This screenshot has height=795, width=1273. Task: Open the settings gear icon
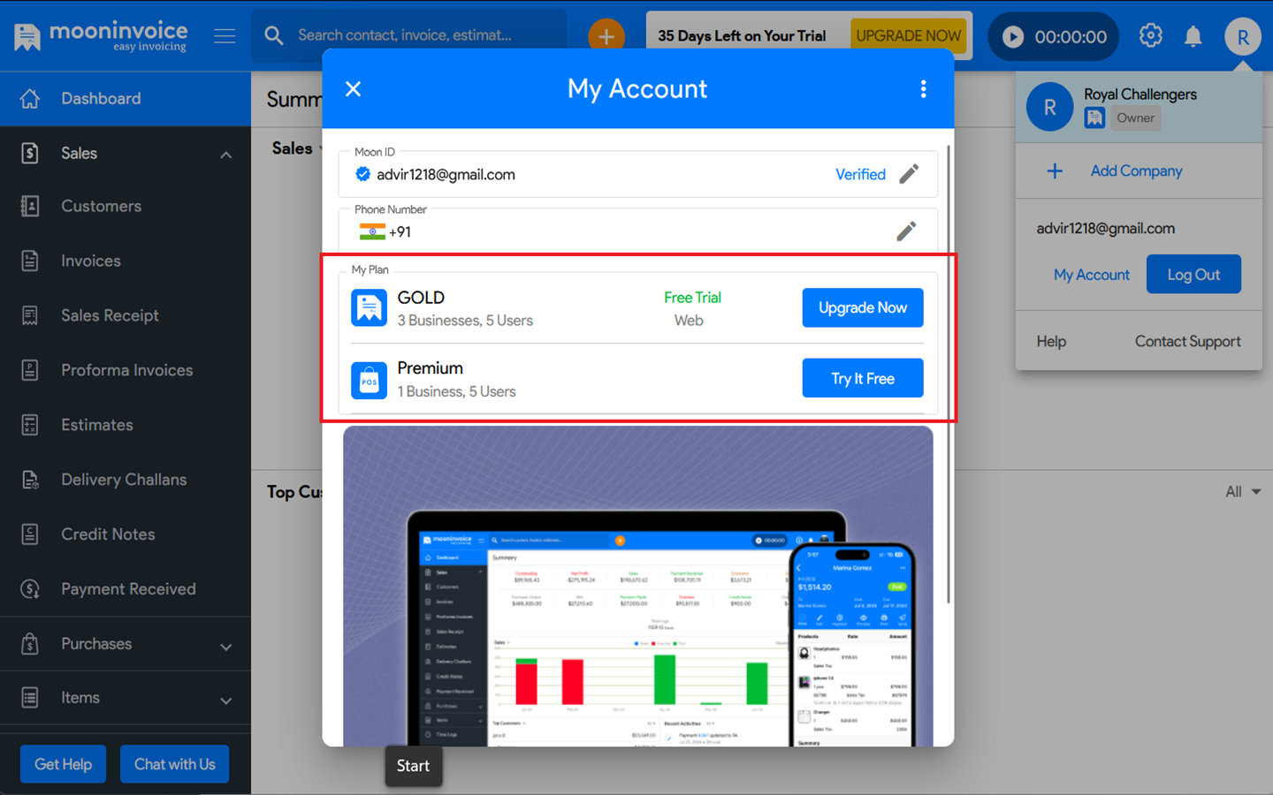point(1150,36)
